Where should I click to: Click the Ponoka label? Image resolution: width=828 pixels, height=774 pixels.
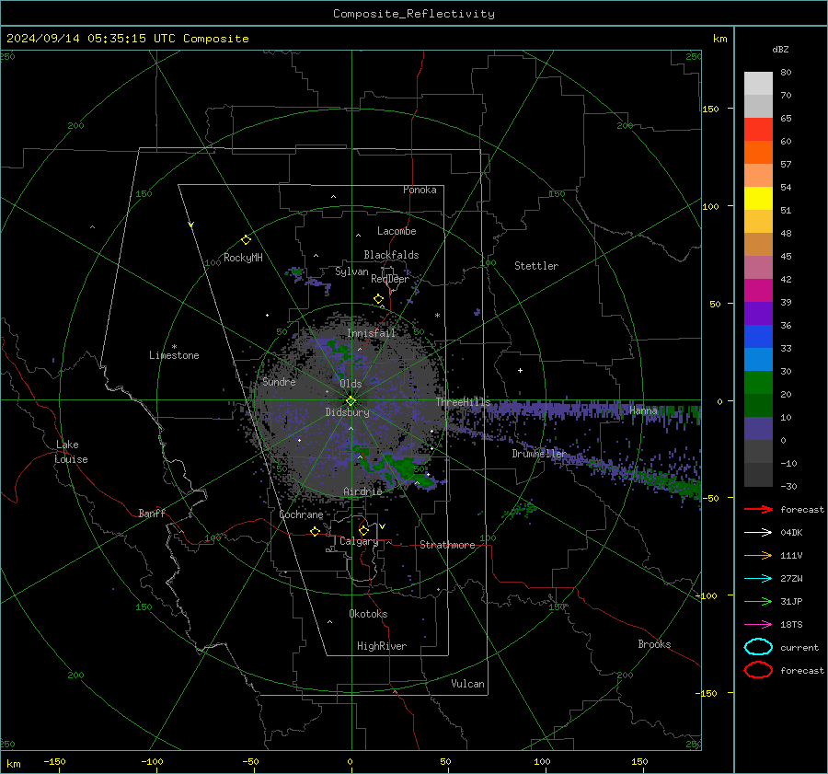point(420,190)
